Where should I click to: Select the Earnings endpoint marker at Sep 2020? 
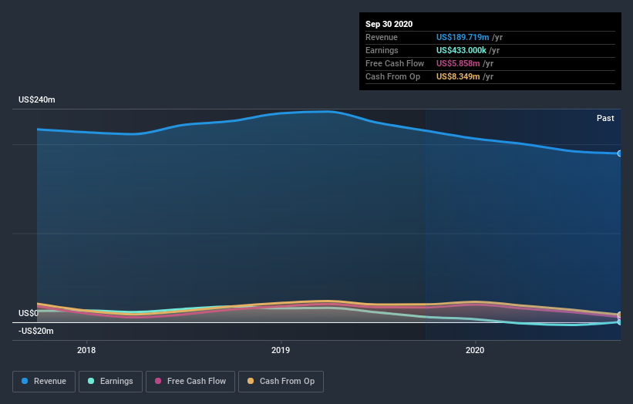620,322
